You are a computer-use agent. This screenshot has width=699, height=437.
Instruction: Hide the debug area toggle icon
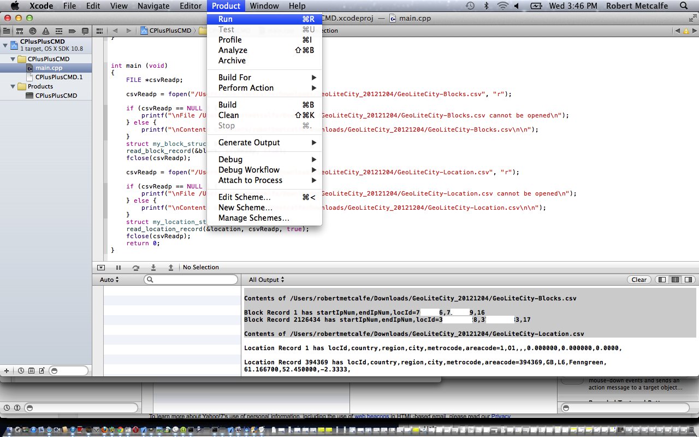pos(101,267)
